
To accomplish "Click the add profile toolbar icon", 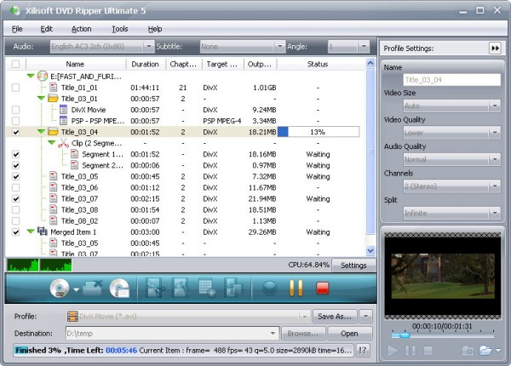I will 206,289.
